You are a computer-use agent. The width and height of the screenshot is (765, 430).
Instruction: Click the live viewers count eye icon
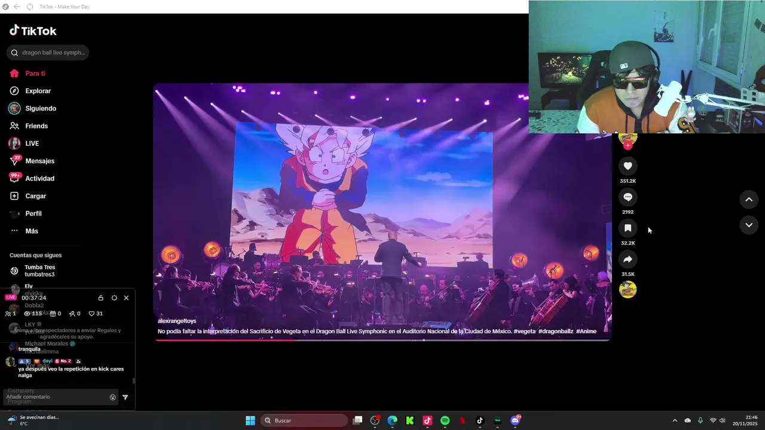27,314
